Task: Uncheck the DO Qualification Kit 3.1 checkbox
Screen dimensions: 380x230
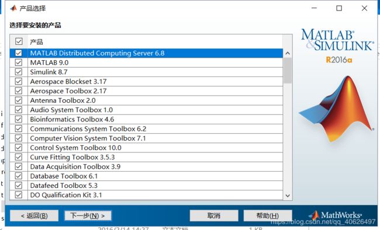Action: (x=19, y=194)
